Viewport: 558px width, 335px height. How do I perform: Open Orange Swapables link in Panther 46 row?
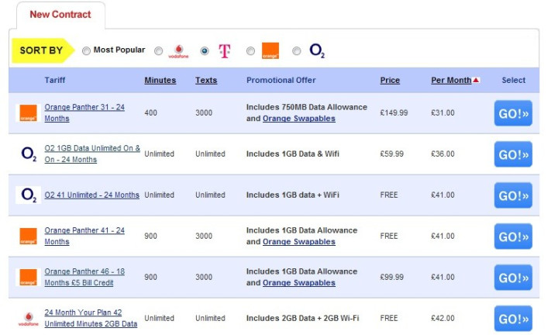point(299,283)
